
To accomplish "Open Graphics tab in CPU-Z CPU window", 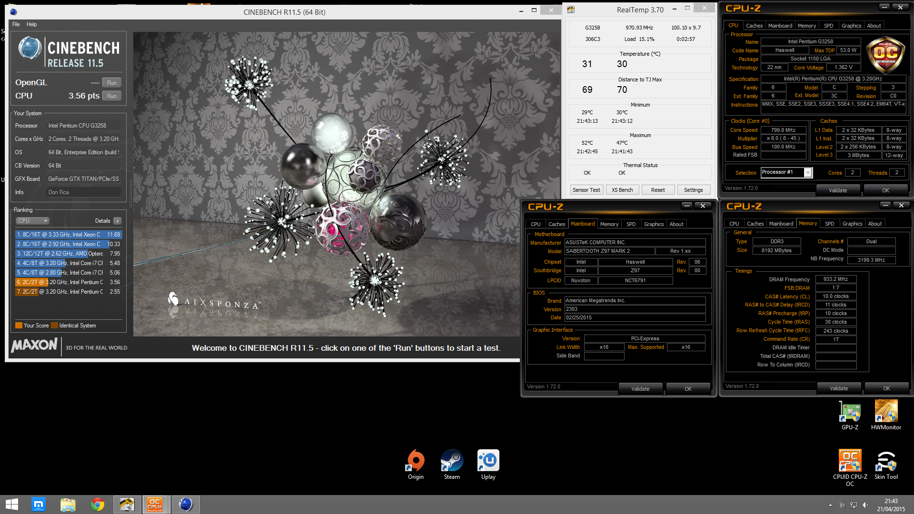I will [x=851, y=26].
